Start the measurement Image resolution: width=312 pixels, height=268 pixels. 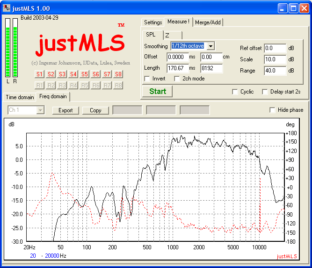point(157,91)
